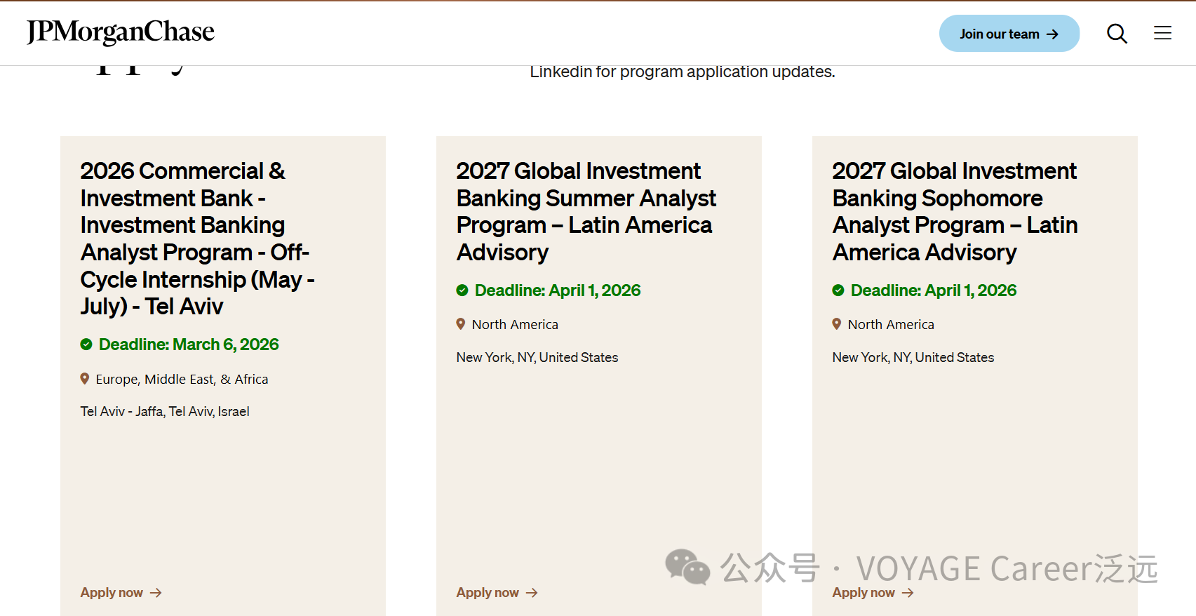Click green checkmark on Sophomore Analyst deadline
Viewport: 1196px width, 616px height.
pyautogui.click(x=838, y=290)
